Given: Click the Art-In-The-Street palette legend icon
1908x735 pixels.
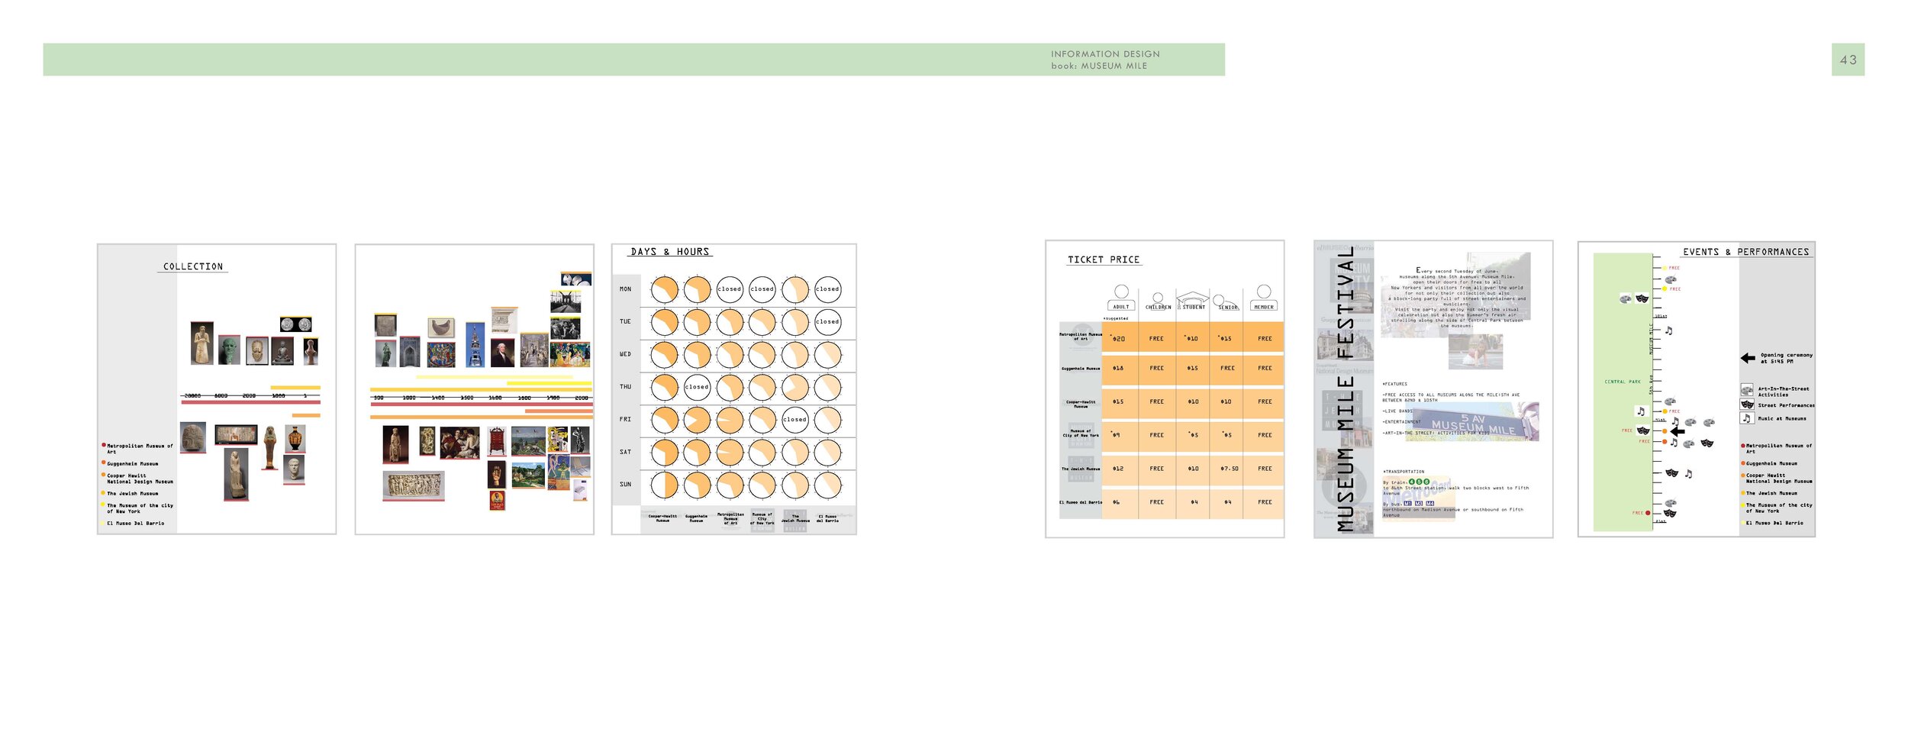Looking at the screenshot, I should pos(1746,390).
